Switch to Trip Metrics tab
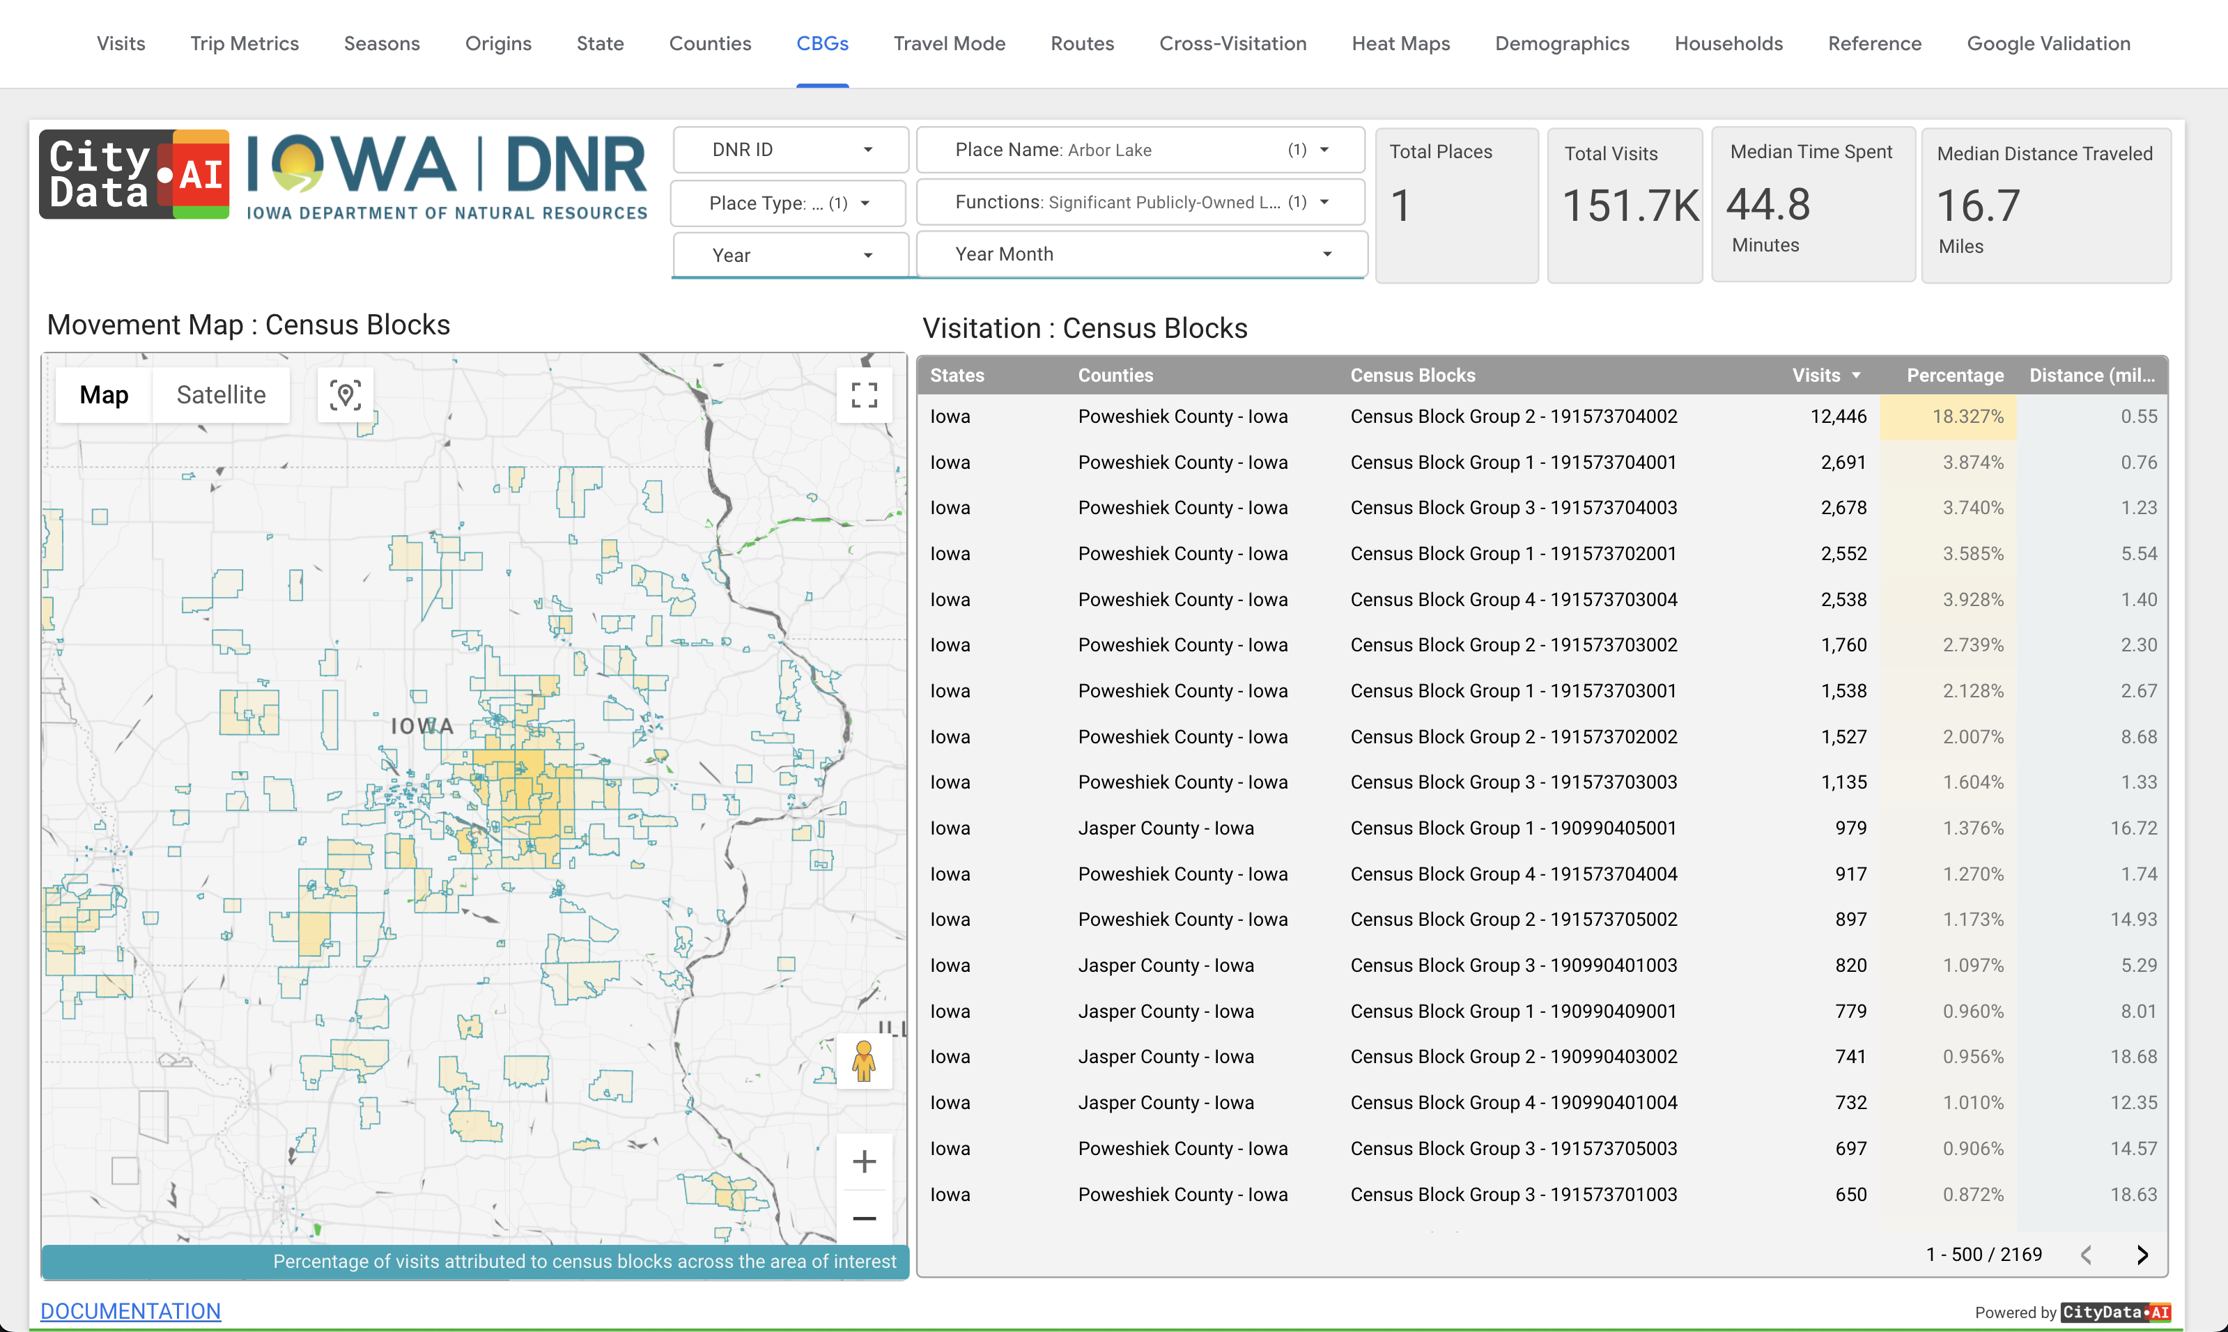 [244, 43]
